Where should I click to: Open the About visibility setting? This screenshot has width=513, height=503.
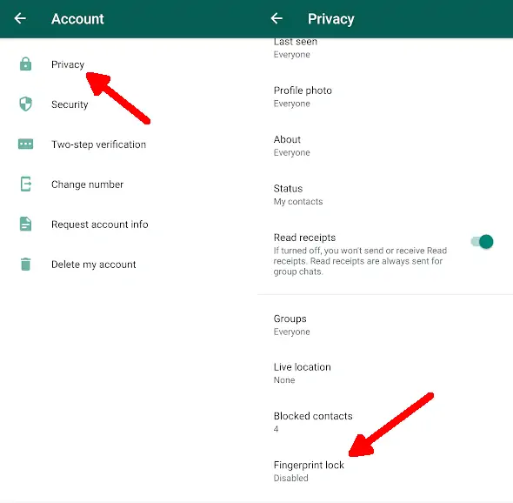[384, 145]
